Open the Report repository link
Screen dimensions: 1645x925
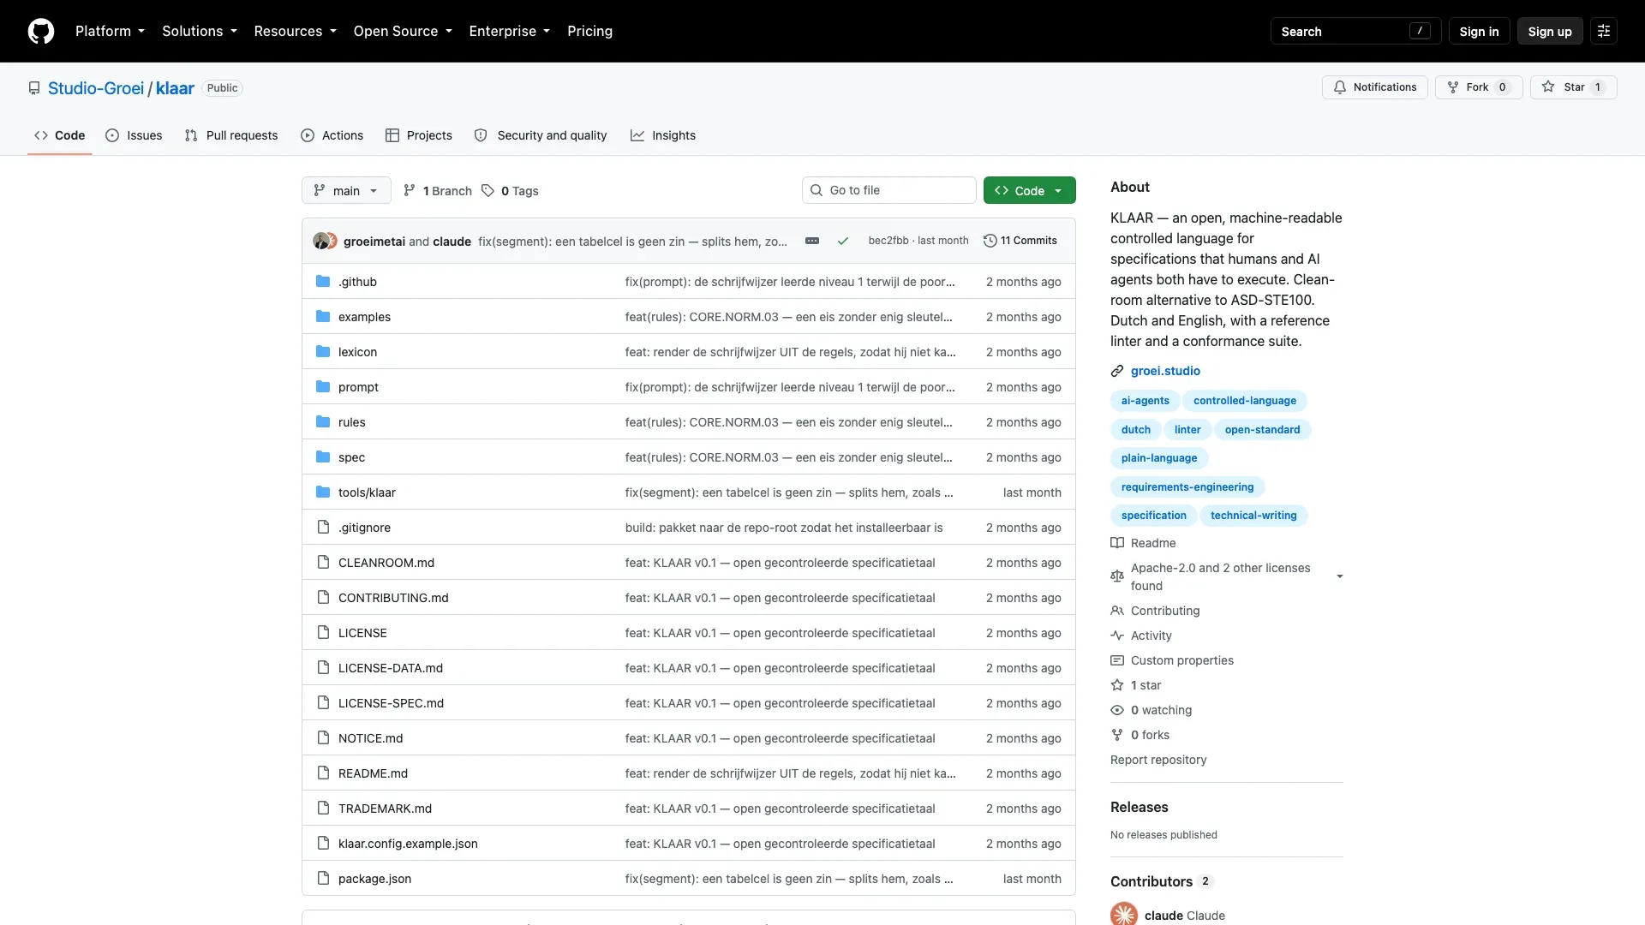click(x=1158, y=760)
